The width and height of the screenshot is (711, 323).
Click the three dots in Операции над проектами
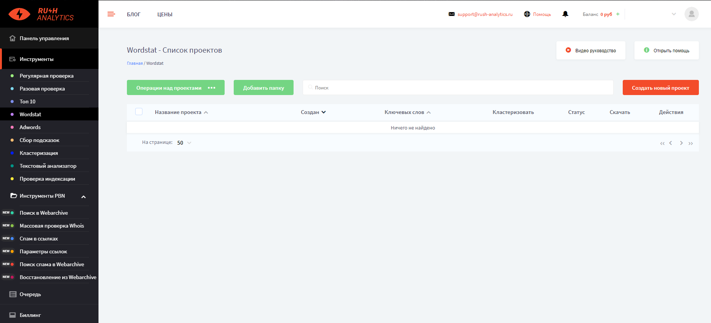[212, 88]
